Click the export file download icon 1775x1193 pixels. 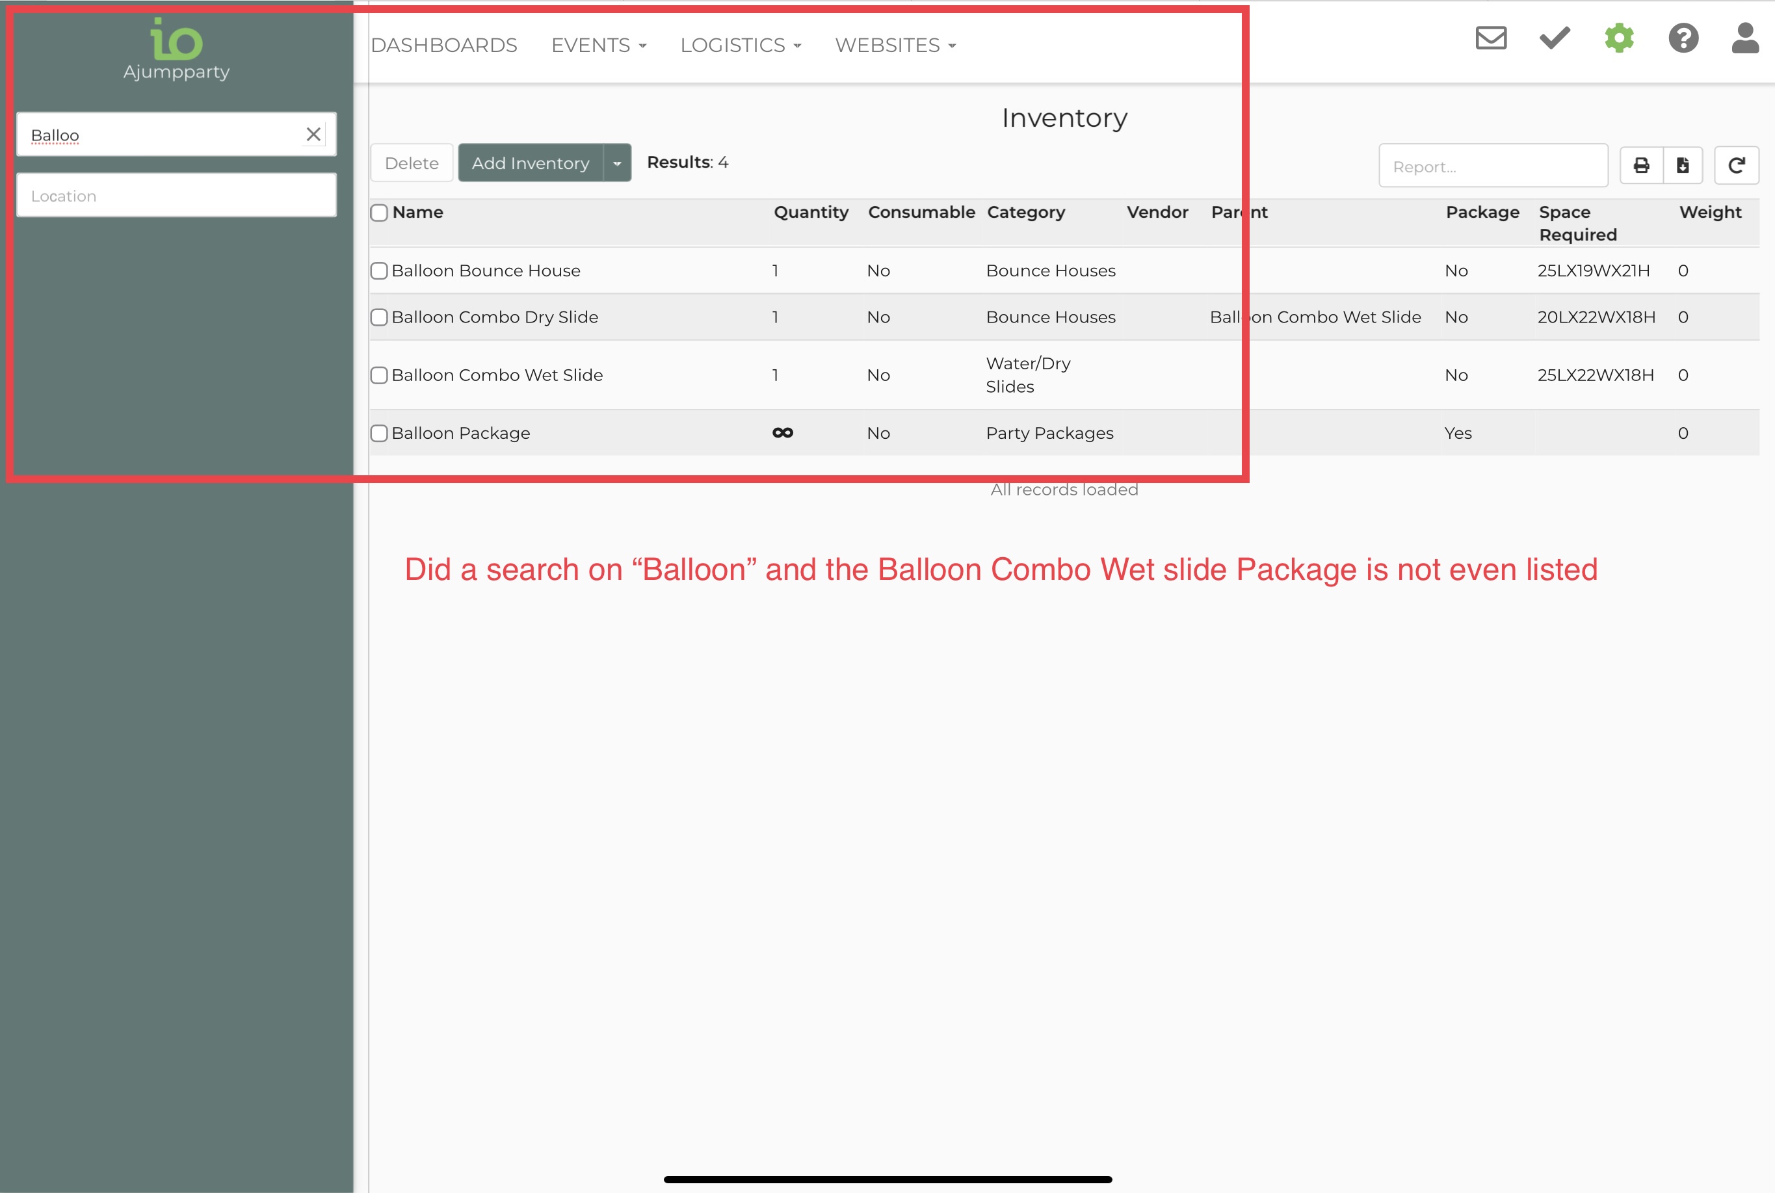pyautogui.click(x=1682, y=165)
